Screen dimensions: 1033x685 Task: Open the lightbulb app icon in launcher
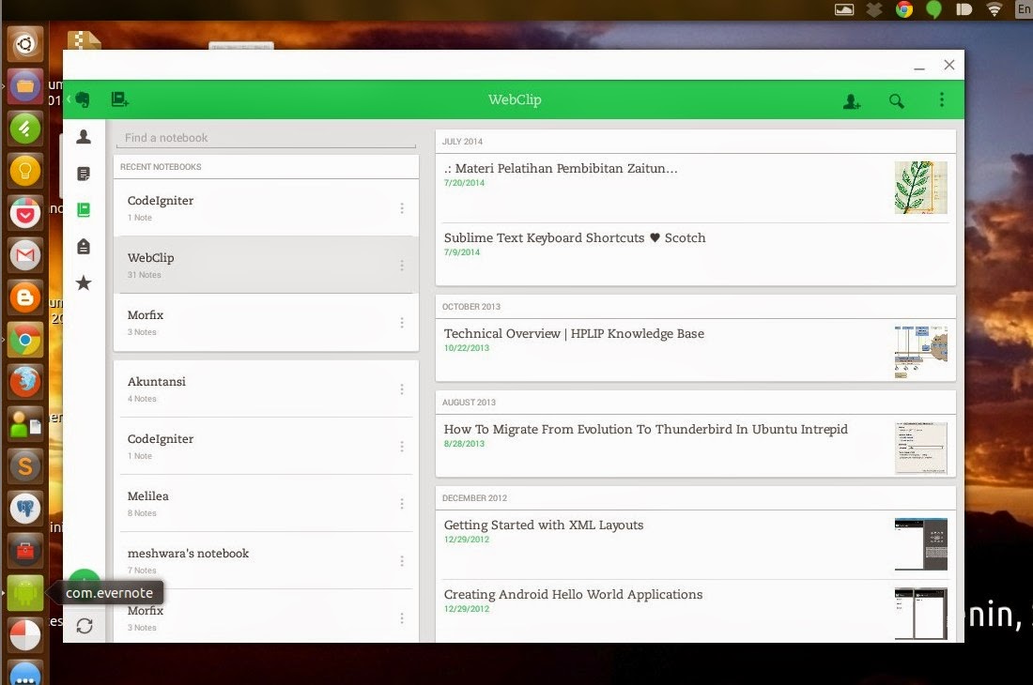[x=25, y=171]
